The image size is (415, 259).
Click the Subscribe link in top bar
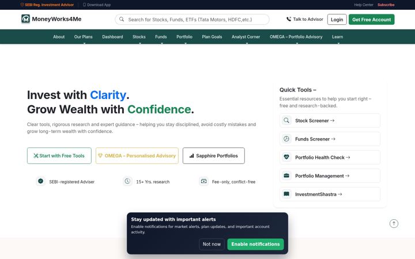point(386,5)
